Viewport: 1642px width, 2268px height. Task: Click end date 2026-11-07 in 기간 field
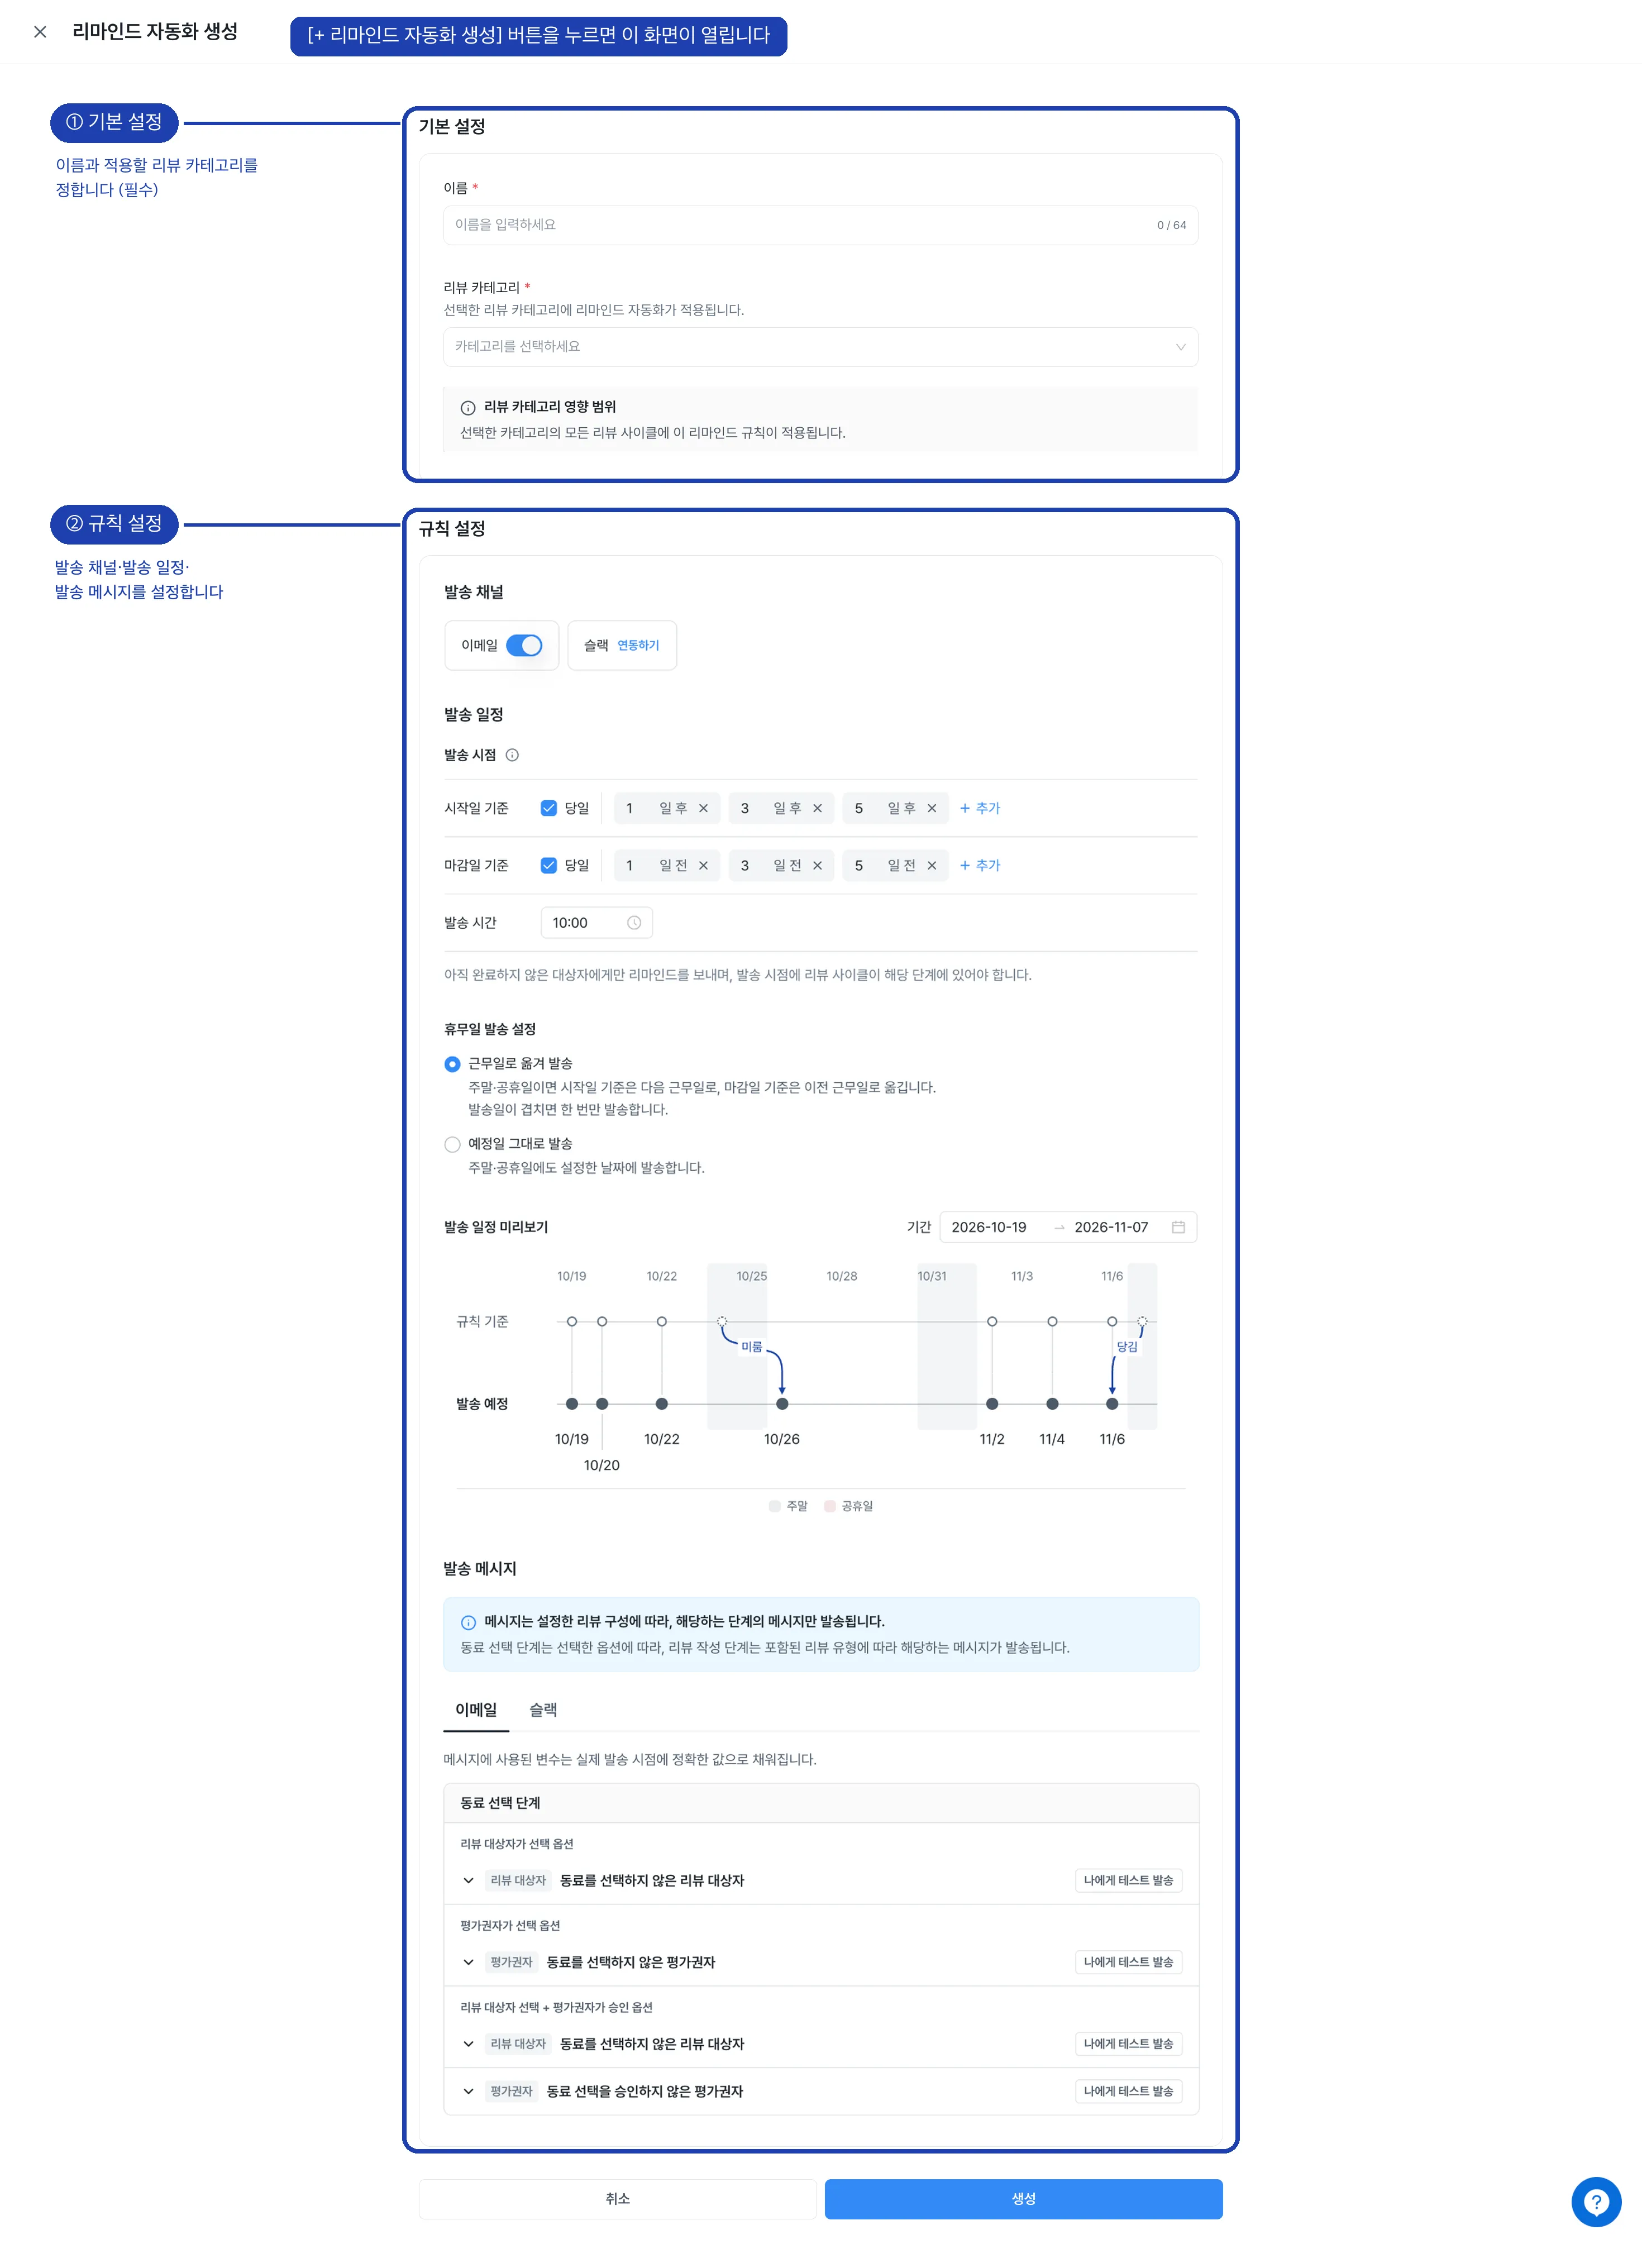click(1111, 1228)
